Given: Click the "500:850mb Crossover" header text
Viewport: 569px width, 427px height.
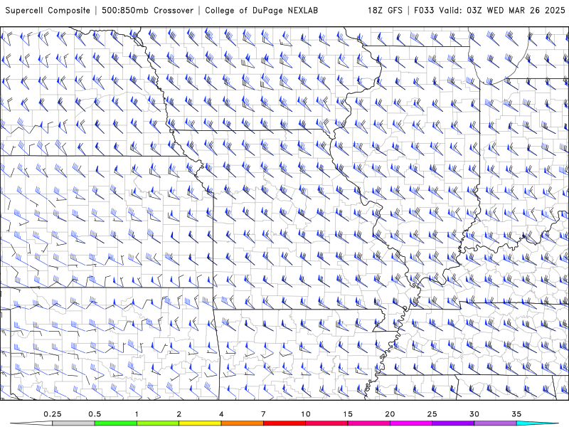Looking at the screenshot, I should pos(148,11).
